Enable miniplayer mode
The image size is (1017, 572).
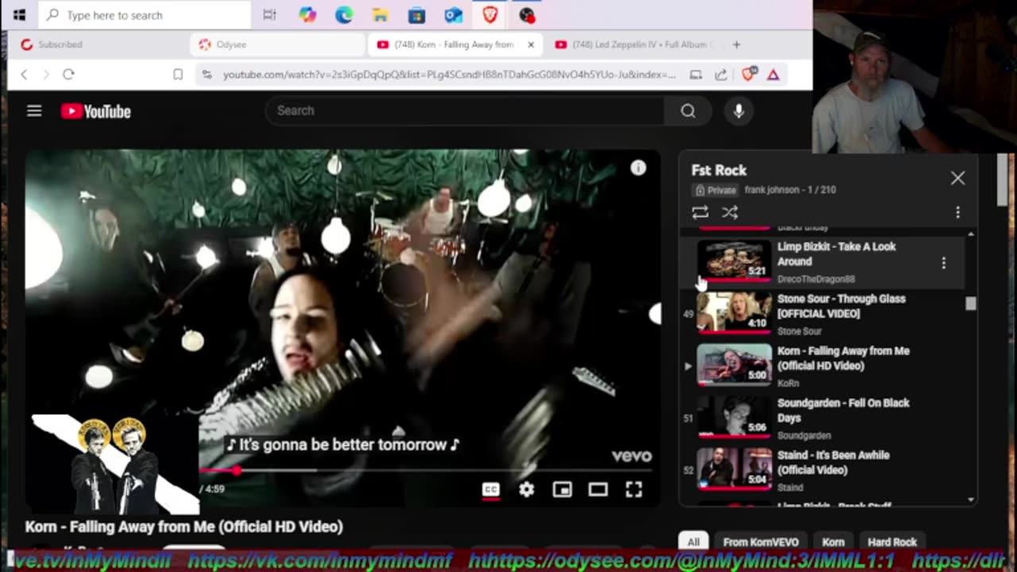click(x=563, y=489)
